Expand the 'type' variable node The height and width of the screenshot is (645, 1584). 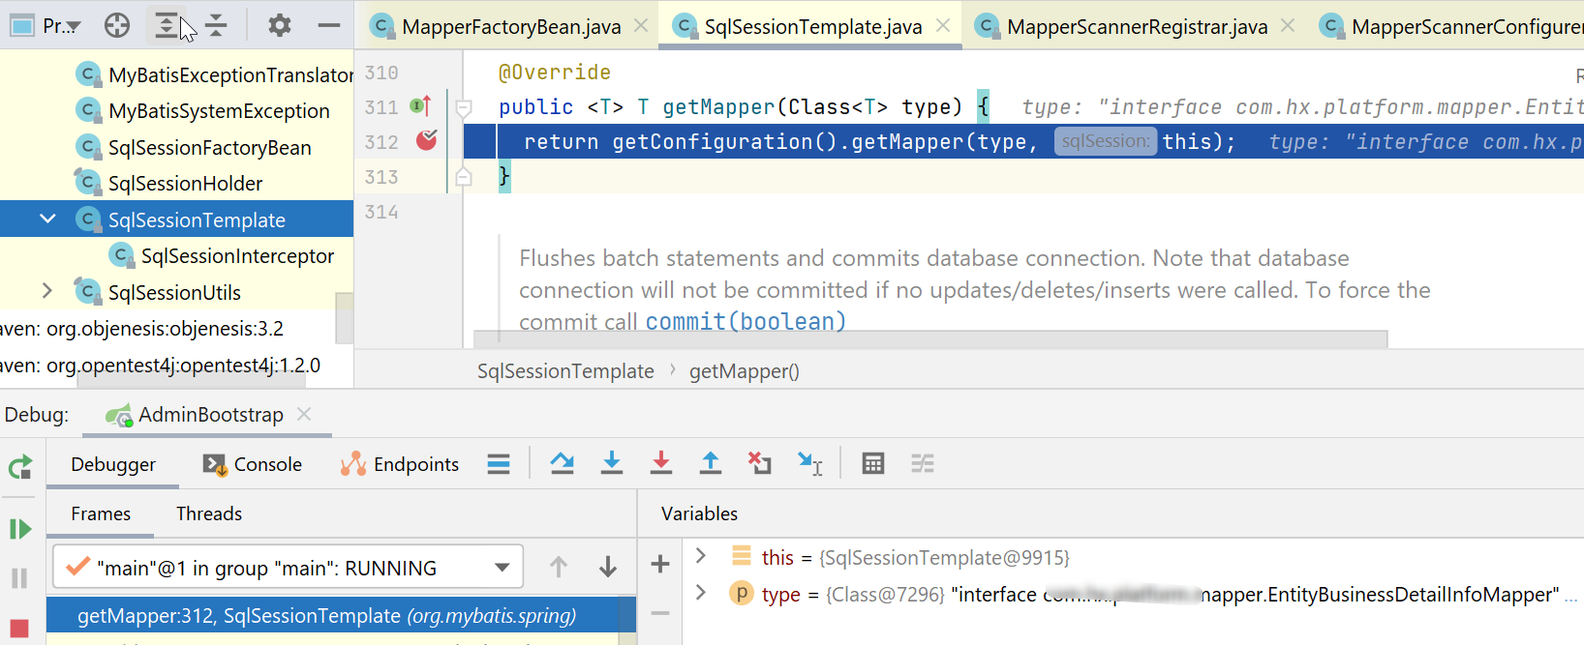pyautogui.click(x=701, y=592)
